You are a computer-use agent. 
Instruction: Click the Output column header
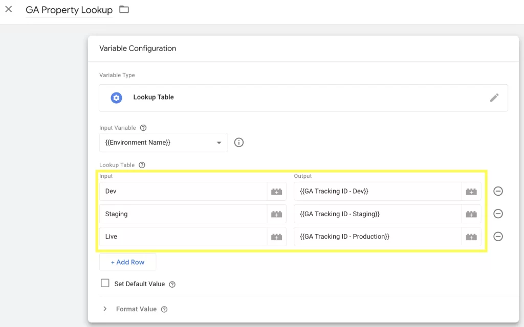click(x=303, y=176)
